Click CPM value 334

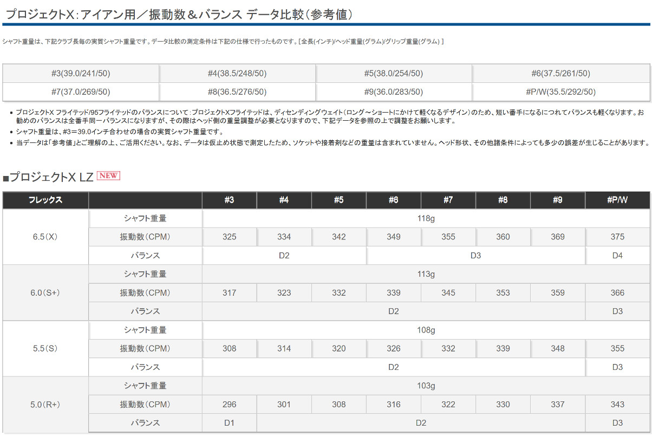[x=284, y=237]
